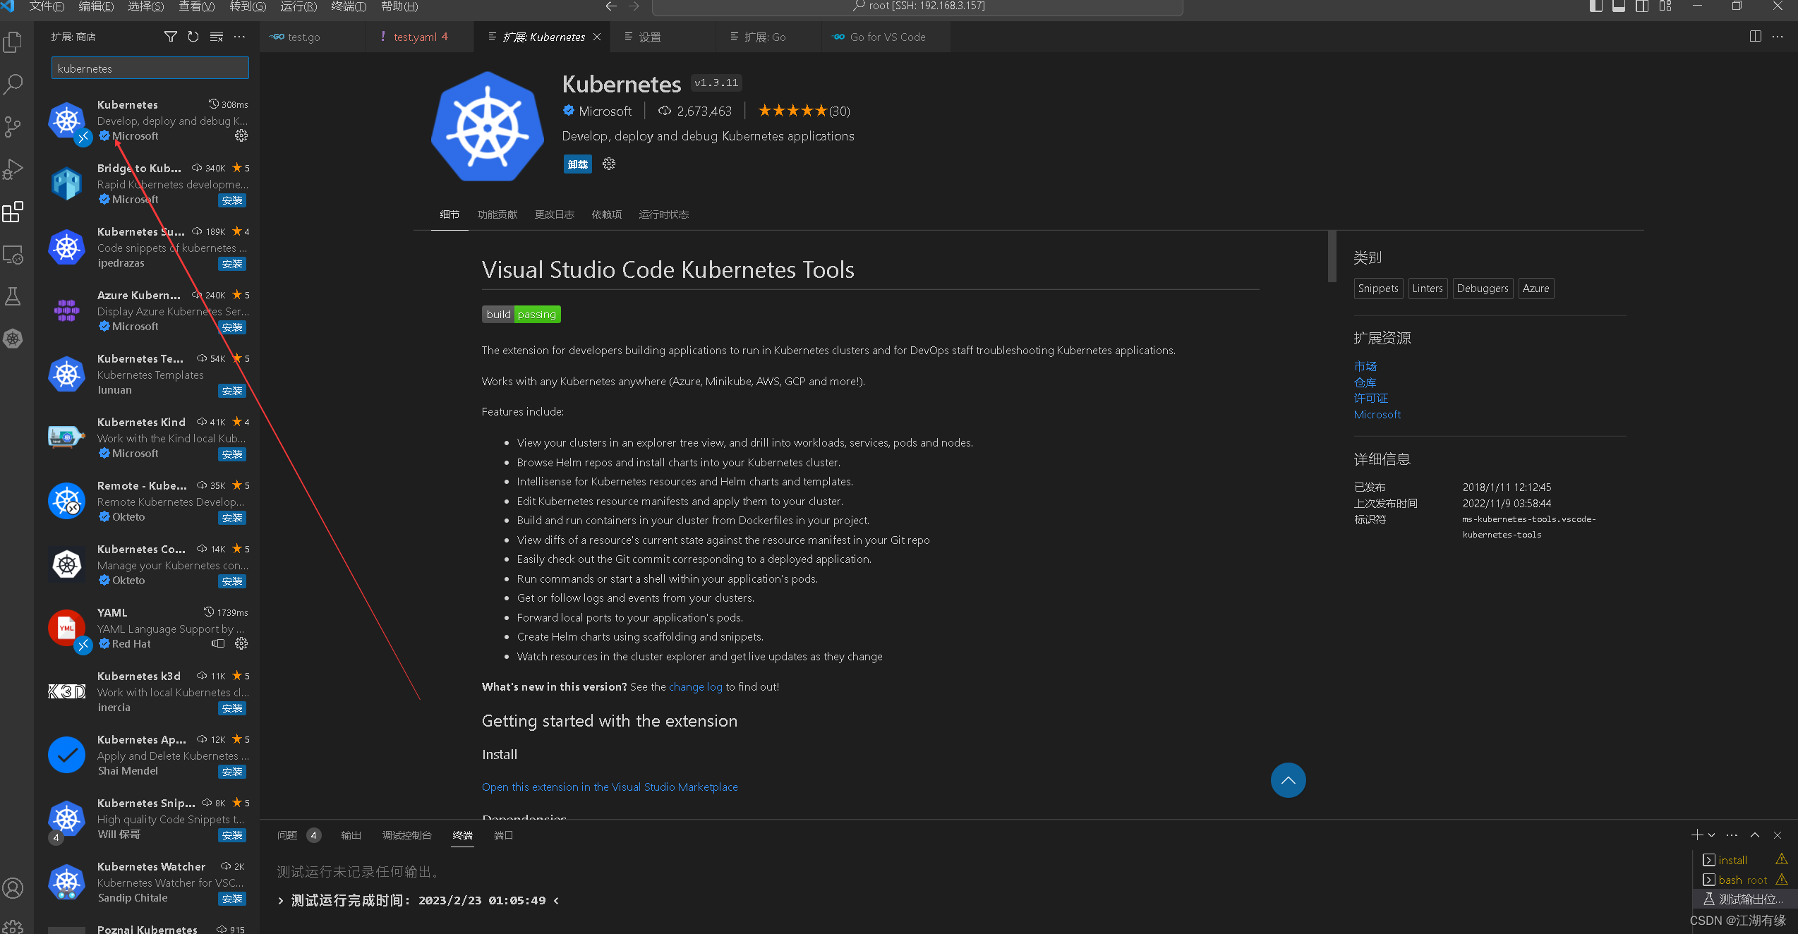
Task: Open the Explorer view in the activity bar
Action: 13,42
